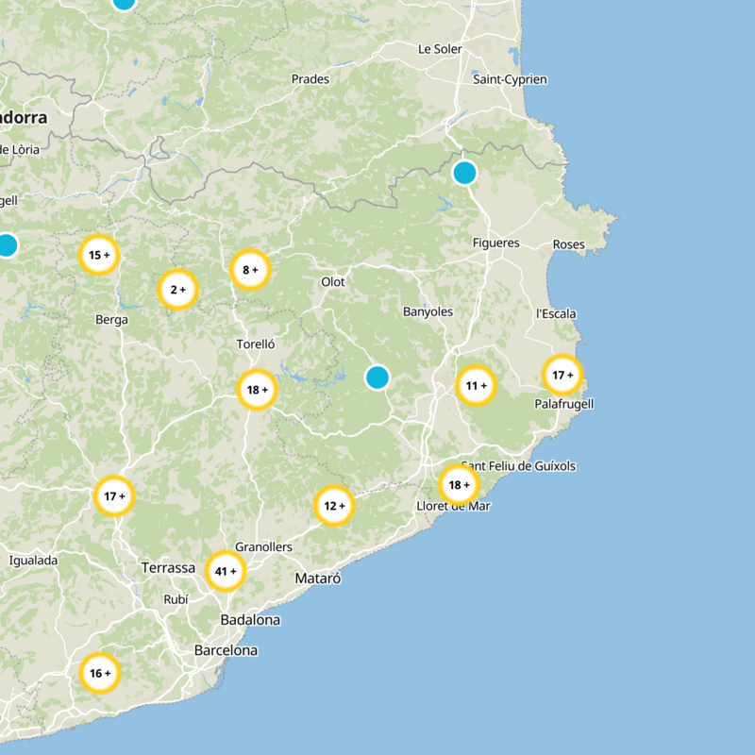Open the 41 + cluster near Granollers

click(x=226, y=571)
